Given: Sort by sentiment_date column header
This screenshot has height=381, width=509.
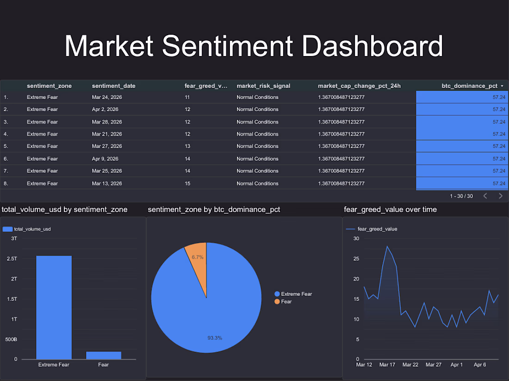Looking at the screenshot, I should [x=114, y=86].
